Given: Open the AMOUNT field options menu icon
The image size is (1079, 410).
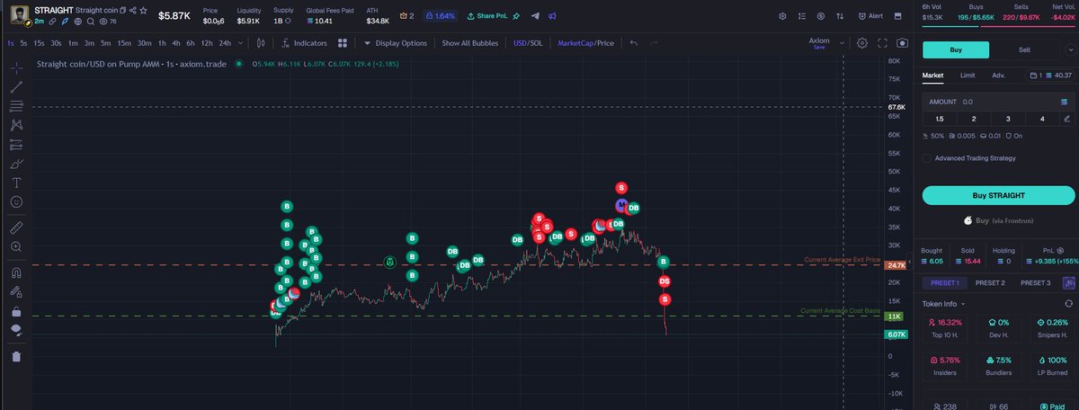Looking at the screenshot, I should click(1065, 102).
